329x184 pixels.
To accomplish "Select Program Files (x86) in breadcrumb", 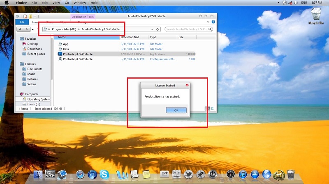I will 64,29.
